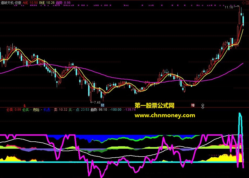249x178 pixels.
Task: Select the 点: 23.53 indicator label
Action: [x=82, y=110]
